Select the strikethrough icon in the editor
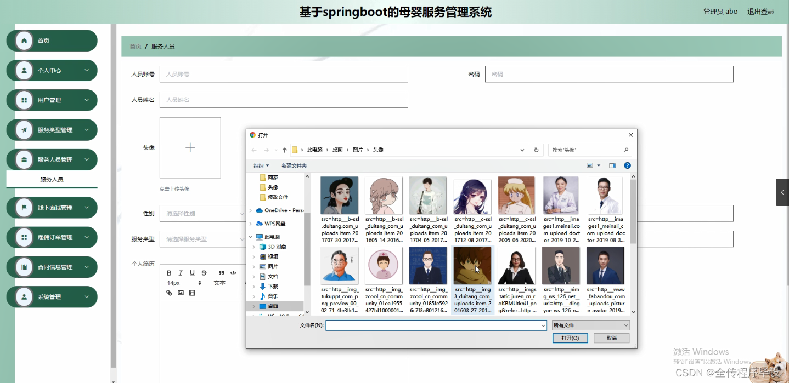 coord(204,273)
